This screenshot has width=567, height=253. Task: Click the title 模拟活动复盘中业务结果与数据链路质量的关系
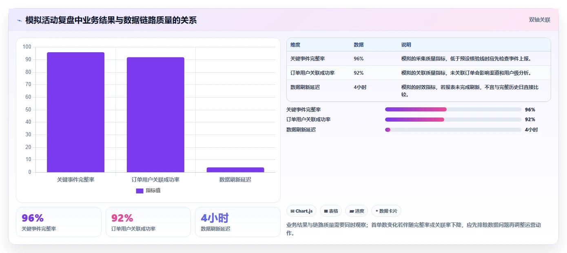111,20
